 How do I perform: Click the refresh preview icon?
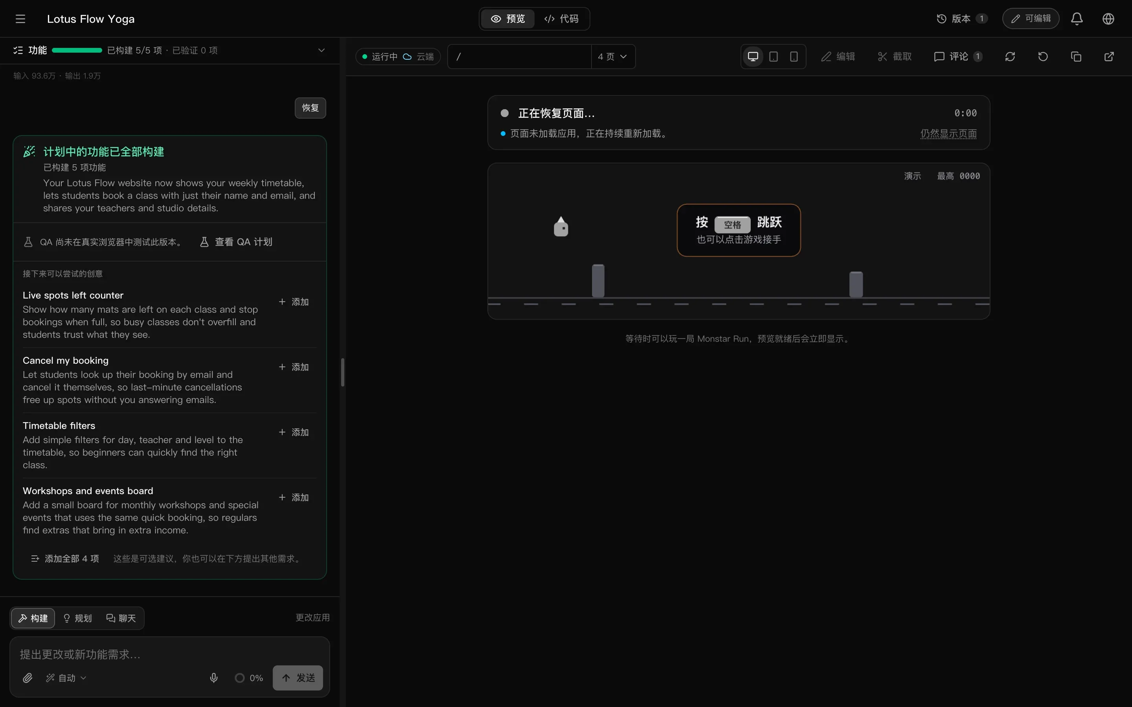(1010, 57)
